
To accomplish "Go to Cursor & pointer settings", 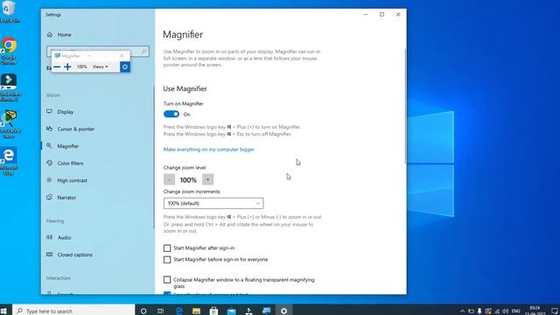I will tap(76, 129).
